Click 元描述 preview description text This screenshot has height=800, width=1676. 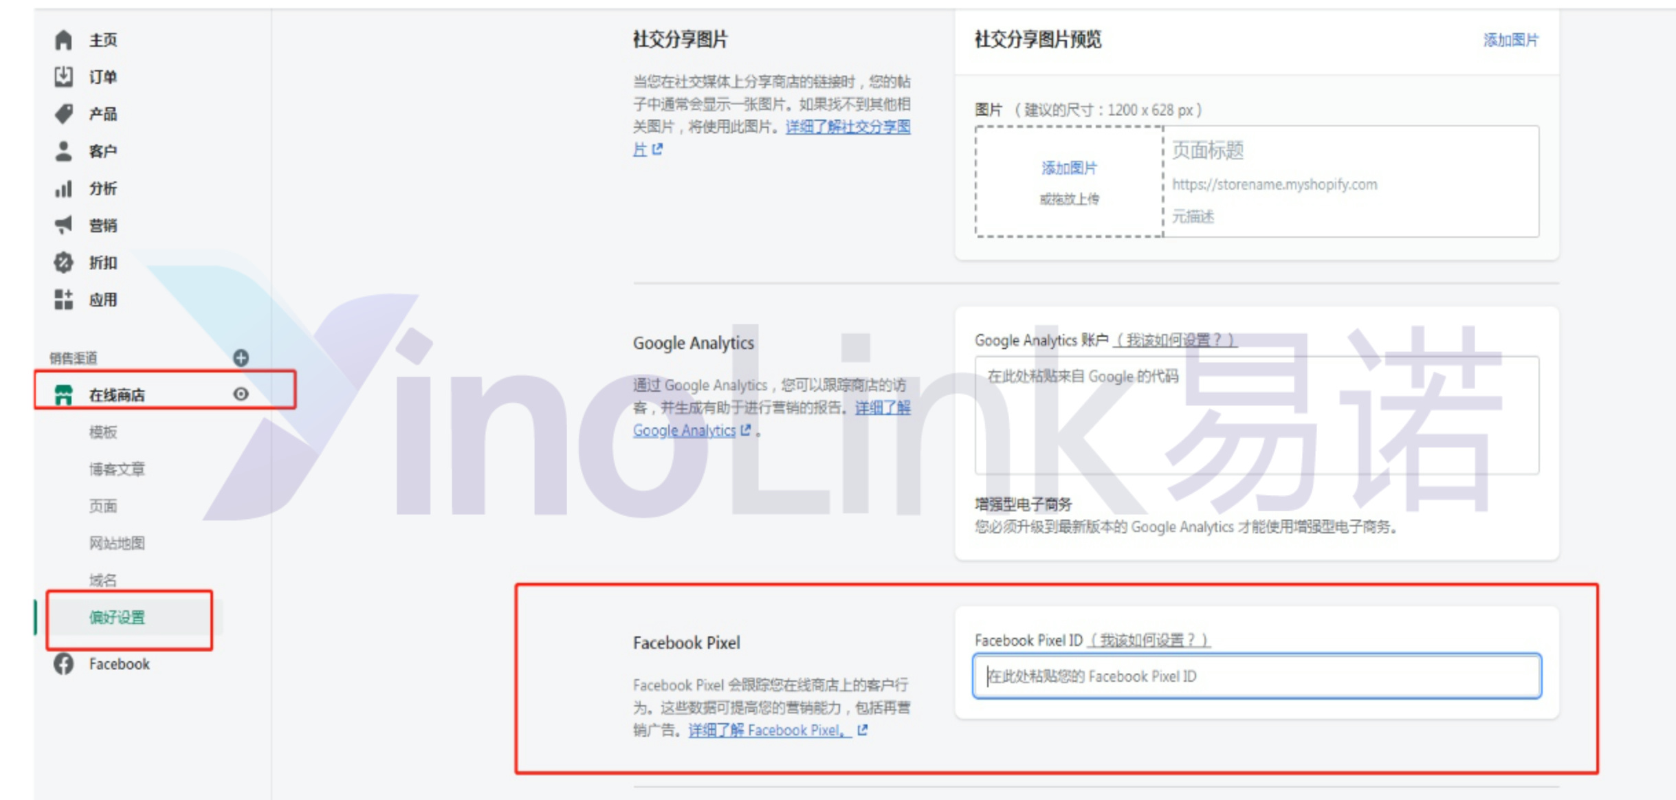[1193, 216]
